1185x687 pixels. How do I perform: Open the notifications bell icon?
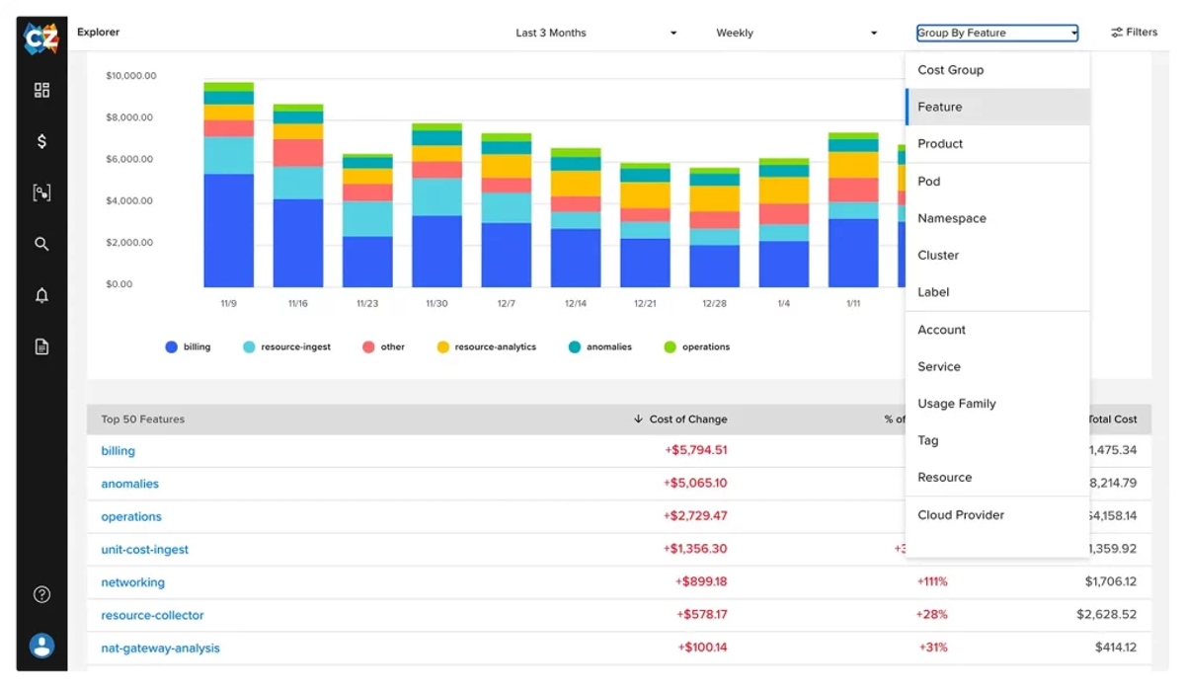[41, 295]
